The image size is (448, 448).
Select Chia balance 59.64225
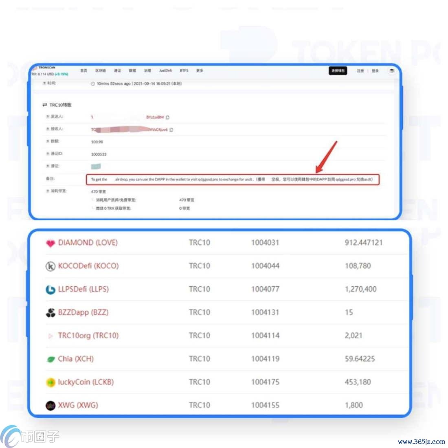360,358
